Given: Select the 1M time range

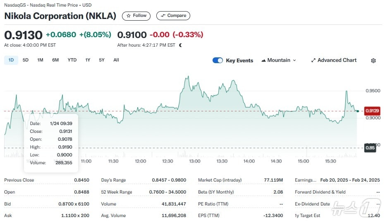Looking at the screenshot, I should 40,60.
